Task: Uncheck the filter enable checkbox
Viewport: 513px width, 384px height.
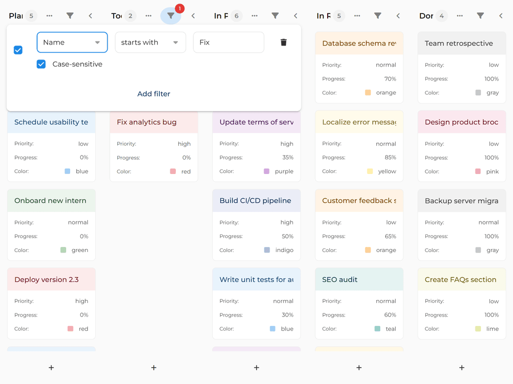Action: point(18,50)
